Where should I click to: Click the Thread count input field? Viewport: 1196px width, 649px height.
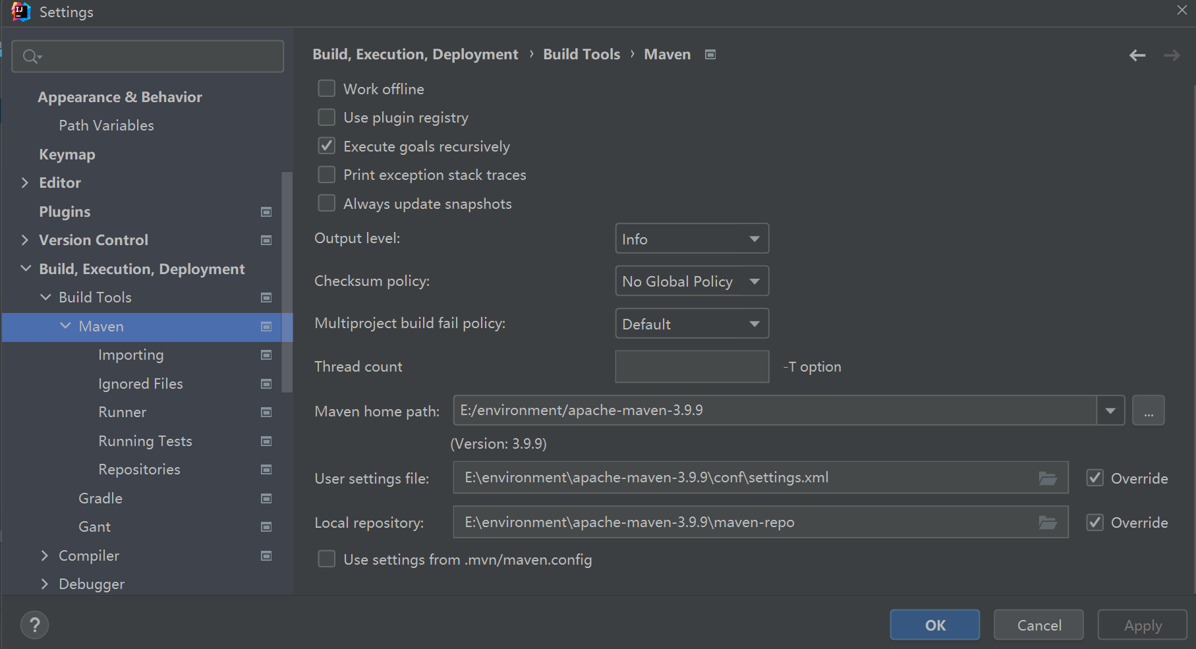coord(691,366)
